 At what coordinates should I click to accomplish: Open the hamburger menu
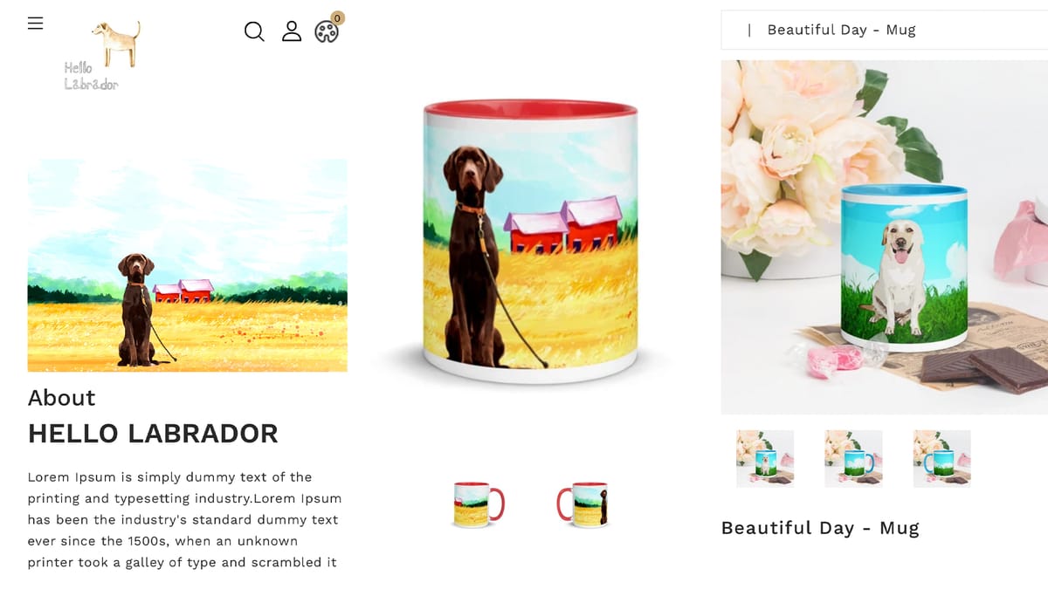click(x=35, y=24)
